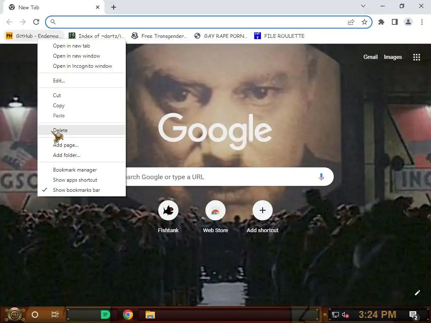Reload the current page
The image size is (431, 323).
click(36, 22)
